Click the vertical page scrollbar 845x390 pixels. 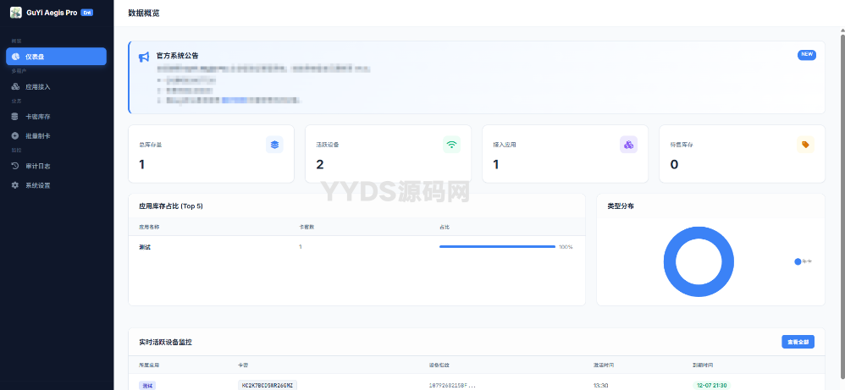point(842,207)
